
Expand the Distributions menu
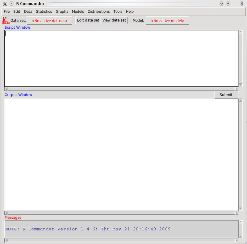(x=98, y=11)
